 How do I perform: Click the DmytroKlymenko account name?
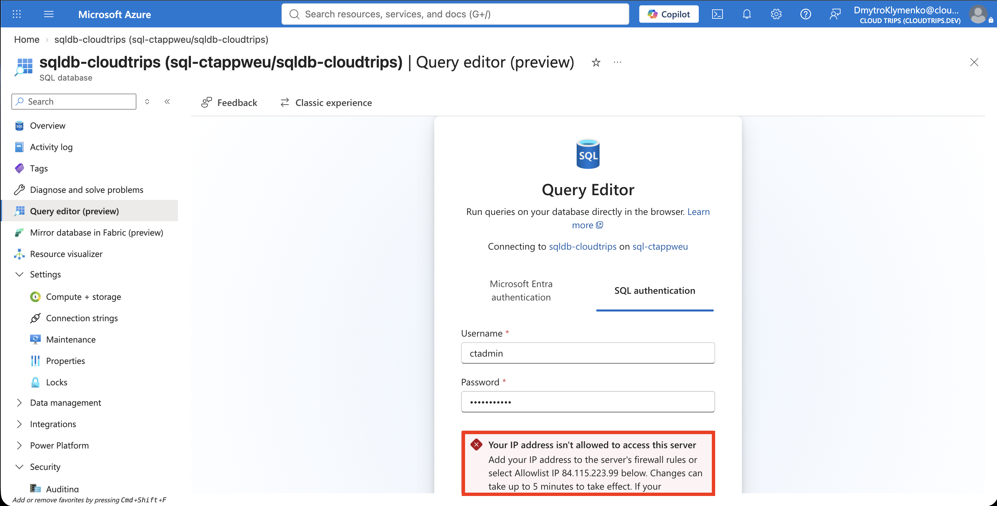point(906,10)
